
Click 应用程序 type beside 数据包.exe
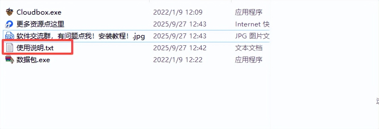[x=249, y=60]
